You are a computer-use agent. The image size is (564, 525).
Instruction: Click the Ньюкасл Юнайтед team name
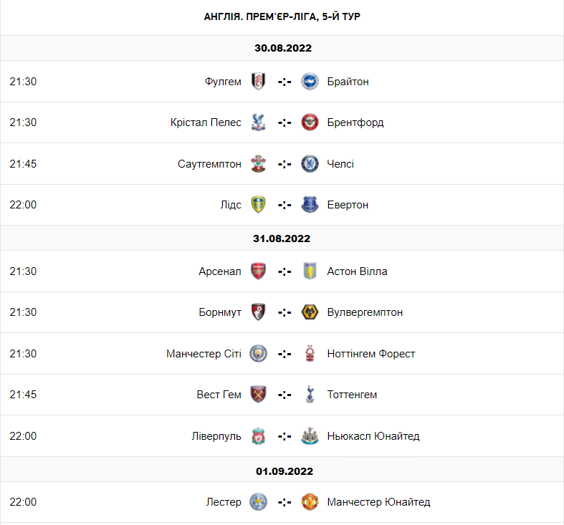pos(373,436)
